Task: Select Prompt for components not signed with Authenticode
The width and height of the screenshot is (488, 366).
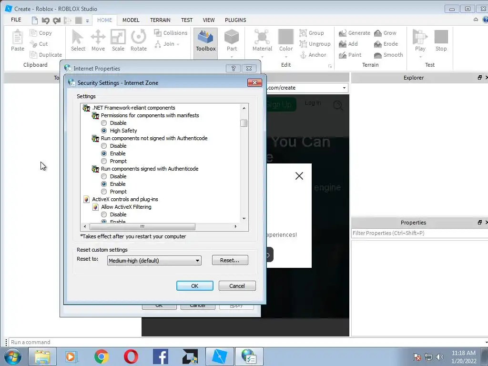Action: coord(104,161)
